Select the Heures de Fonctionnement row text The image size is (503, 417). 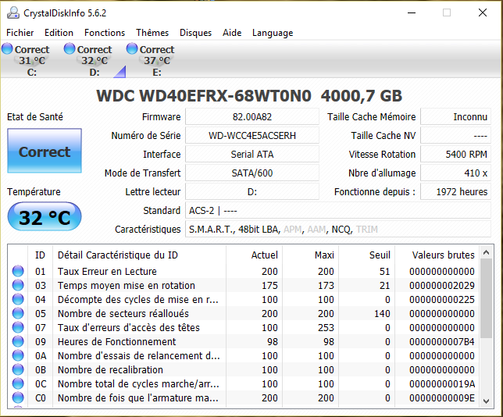[117, 341]
